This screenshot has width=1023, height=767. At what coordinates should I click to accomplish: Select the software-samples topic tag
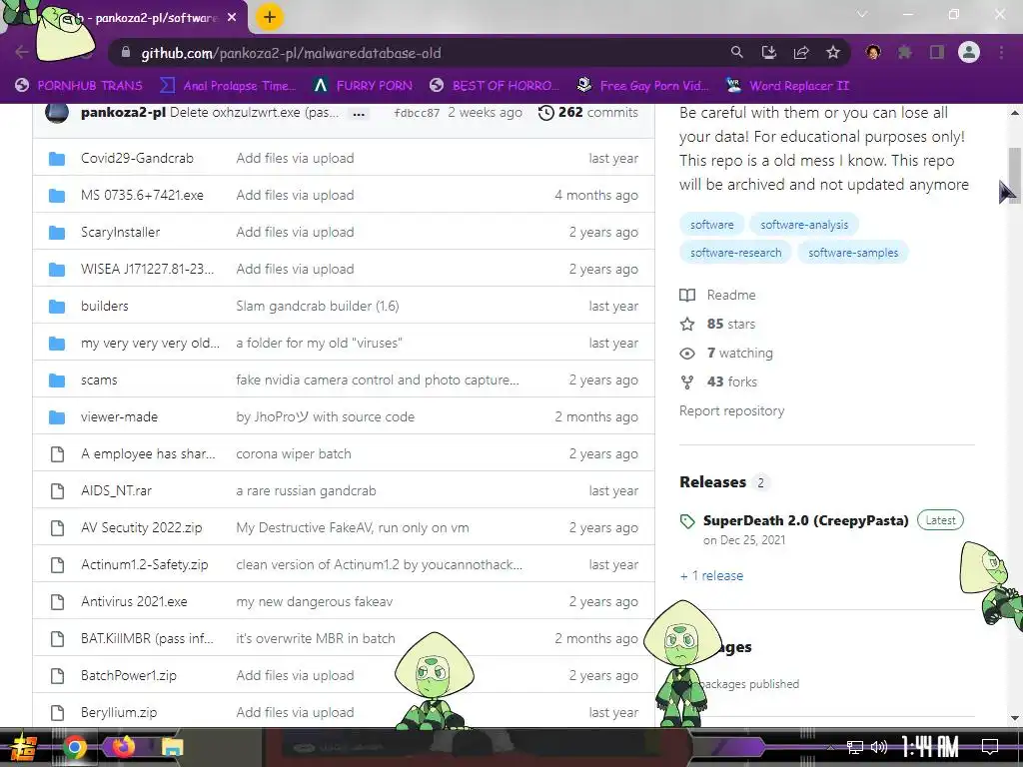click(x=853, y=253)
